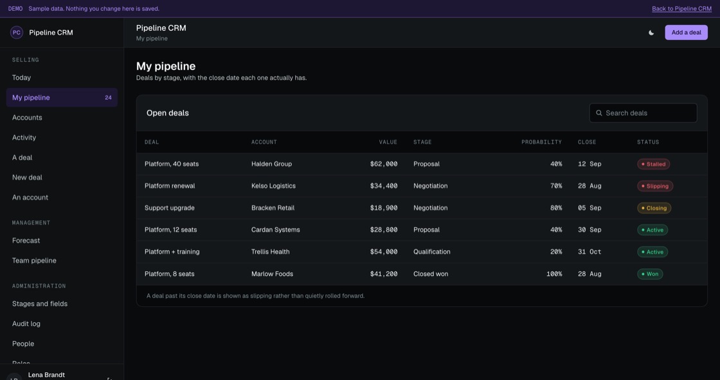Click the PC logo badge in the sidebar
This screenshot has width=720, height=380.
click(17, 33)
